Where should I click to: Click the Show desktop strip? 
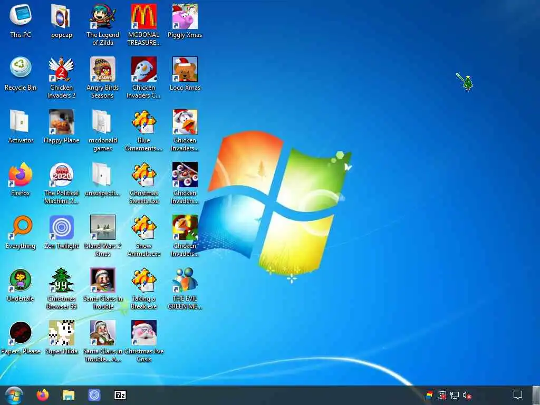536,395
